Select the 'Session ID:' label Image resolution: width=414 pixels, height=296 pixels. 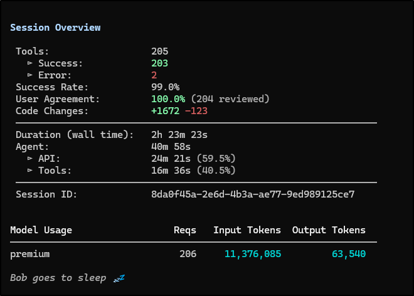(46, 194)
